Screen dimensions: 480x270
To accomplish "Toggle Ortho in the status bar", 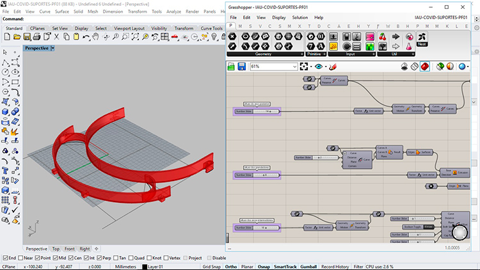I will (231, 267).
